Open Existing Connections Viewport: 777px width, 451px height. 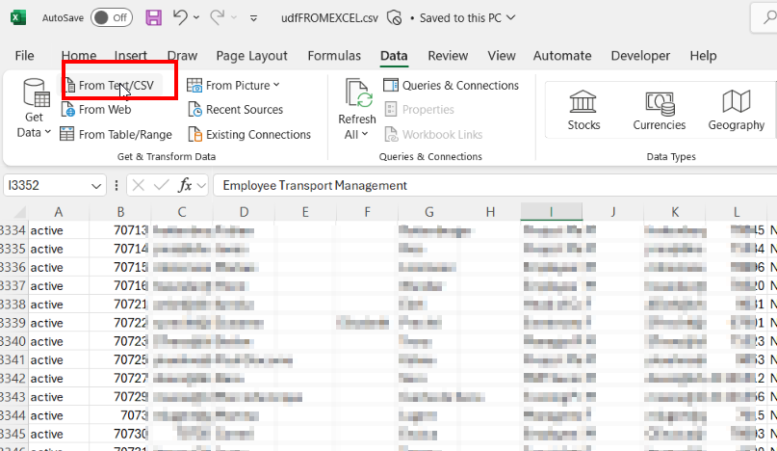coord(248,135)
